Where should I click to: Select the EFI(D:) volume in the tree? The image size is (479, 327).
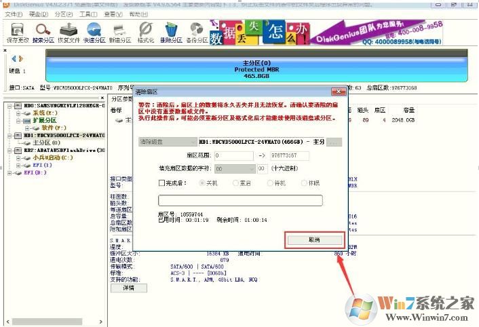[x=35, y=173]
